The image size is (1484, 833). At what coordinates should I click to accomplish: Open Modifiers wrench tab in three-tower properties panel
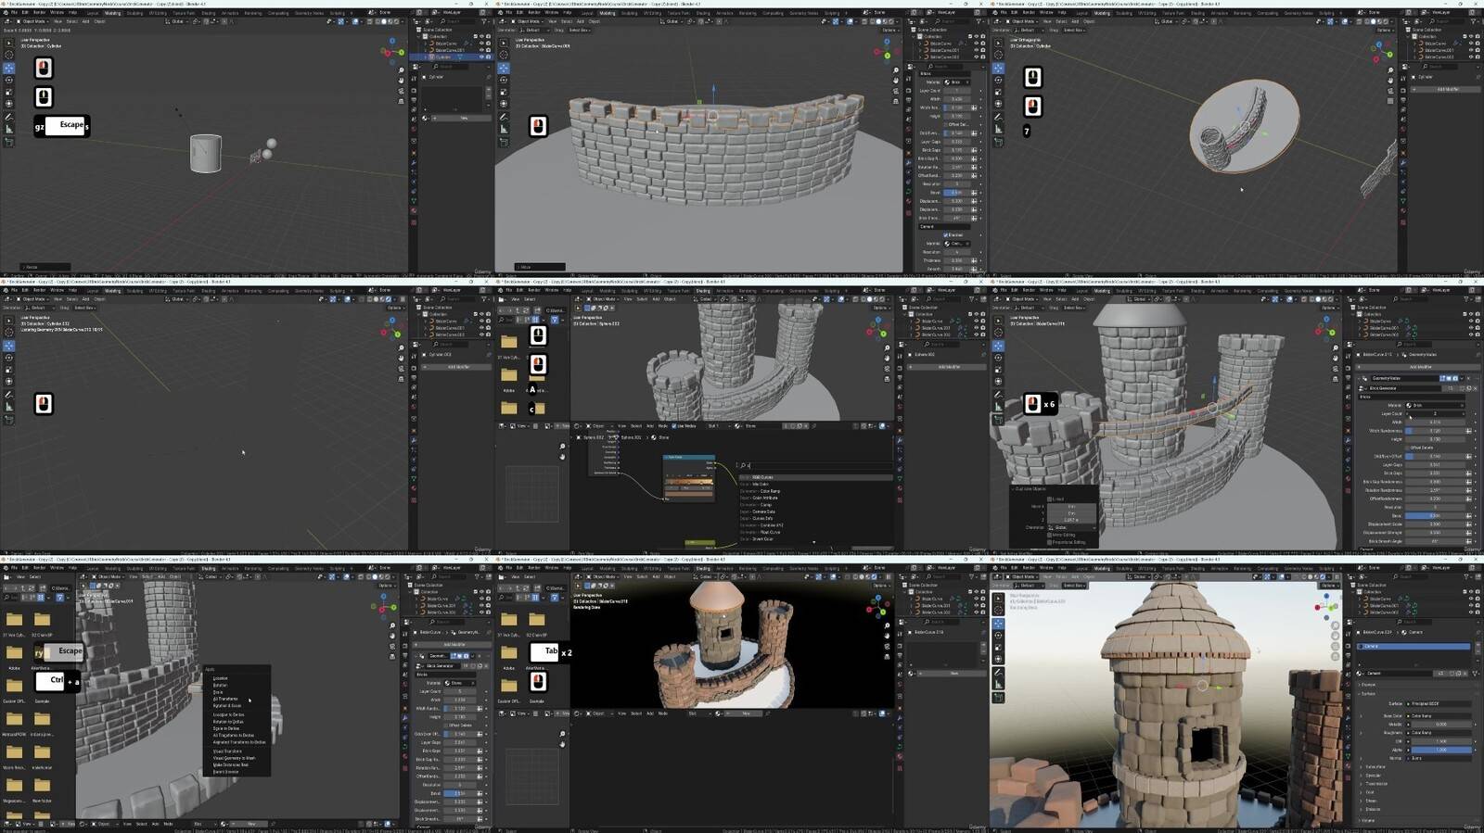click(x=1349, y=438)
